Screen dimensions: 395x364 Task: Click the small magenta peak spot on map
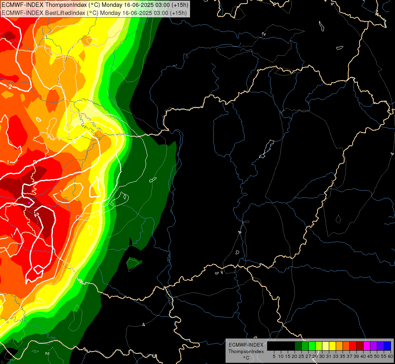pyautogui.click(x=29, y=203)
